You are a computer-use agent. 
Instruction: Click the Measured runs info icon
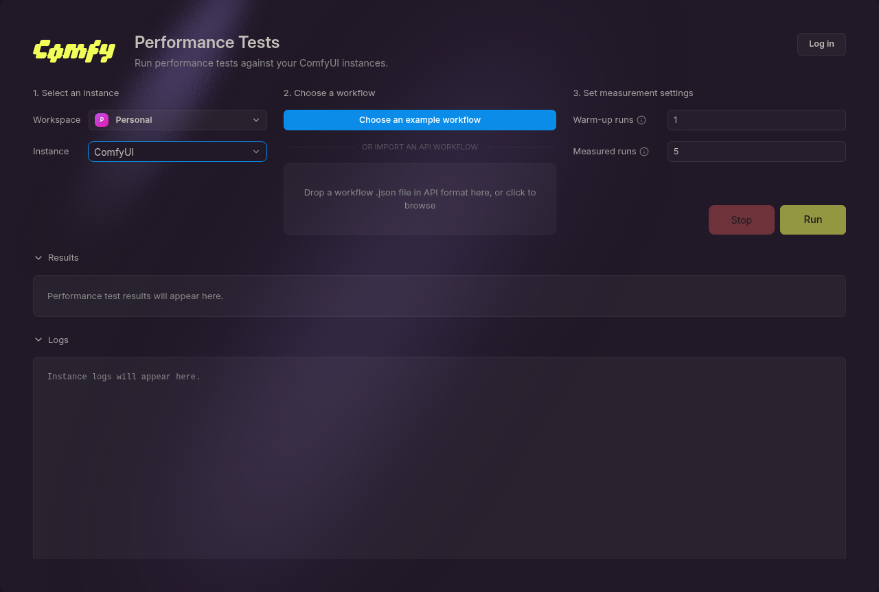click(x=644, y=152)
